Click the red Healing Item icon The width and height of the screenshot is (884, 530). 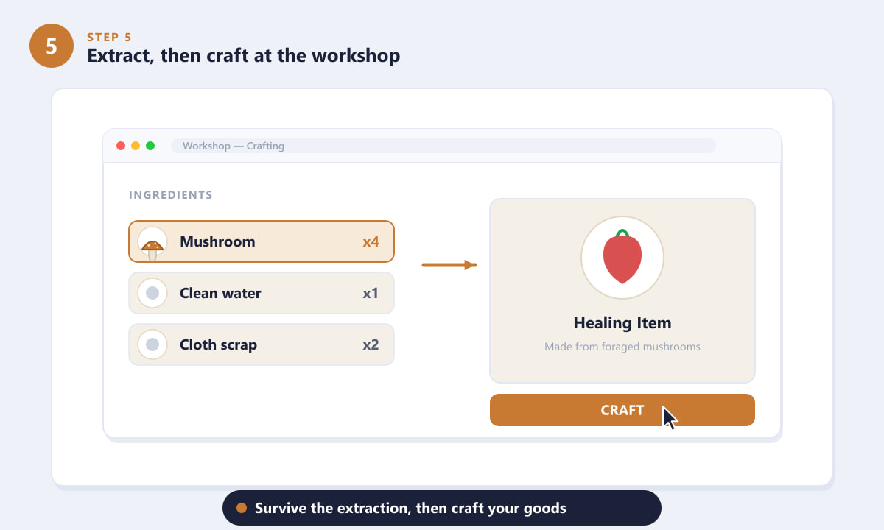point(622,258)
